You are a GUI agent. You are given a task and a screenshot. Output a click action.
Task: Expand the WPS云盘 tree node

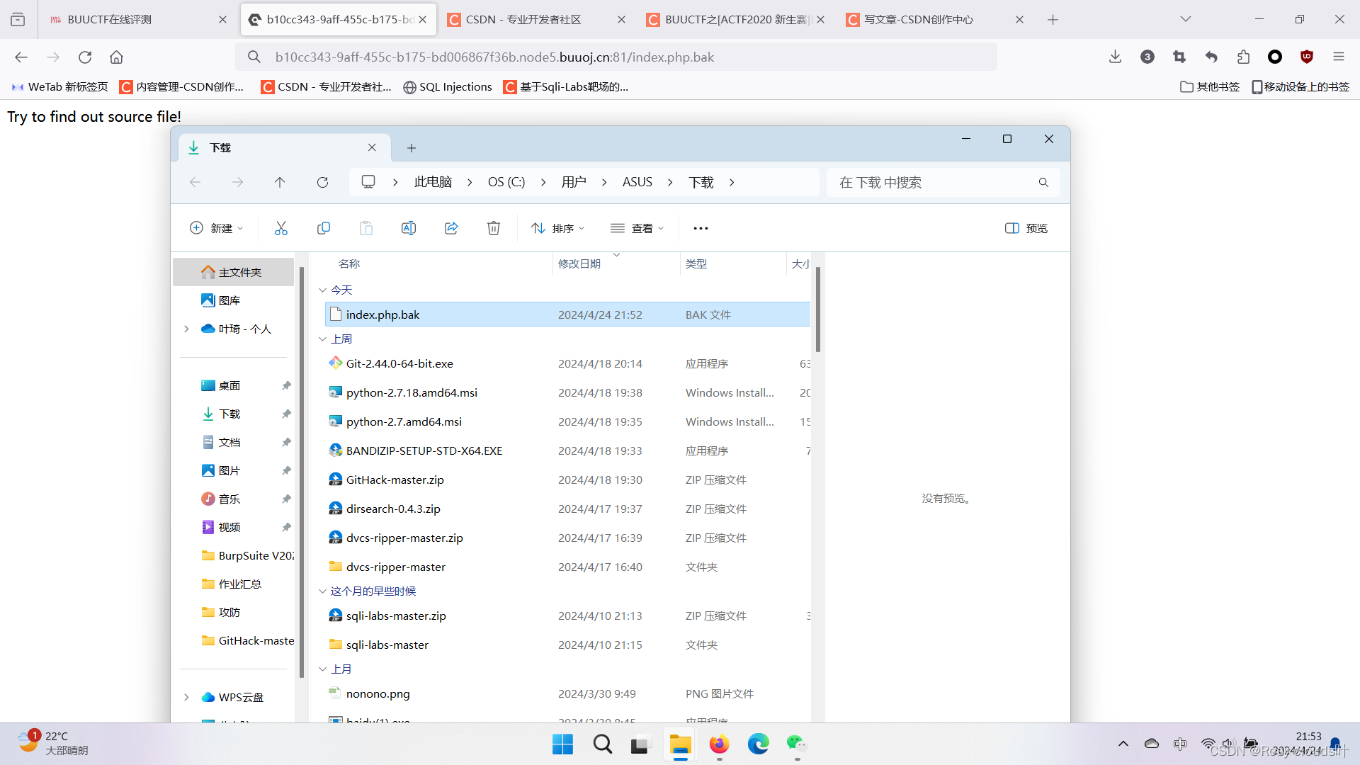(186, 697)
